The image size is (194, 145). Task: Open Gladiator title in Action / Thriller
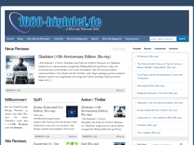click(x=95, y=111)
